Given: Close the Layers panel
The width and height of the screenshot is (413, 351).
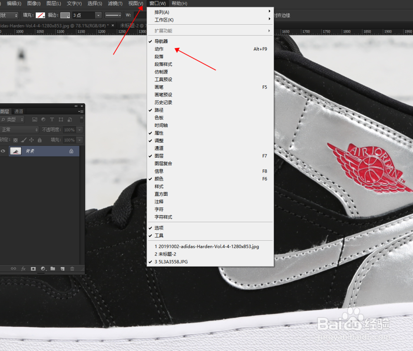Looking at the screenshot, I should point(82,106).
